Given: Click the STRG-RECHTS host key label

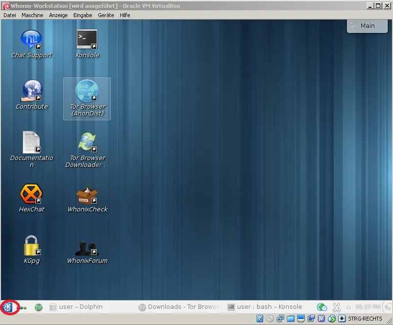Looking at the screenshot, I should pos(365,319).
